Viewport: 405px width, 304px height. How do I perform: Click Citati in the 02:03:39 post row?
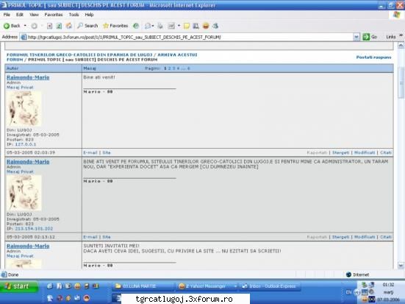[386, 152]
